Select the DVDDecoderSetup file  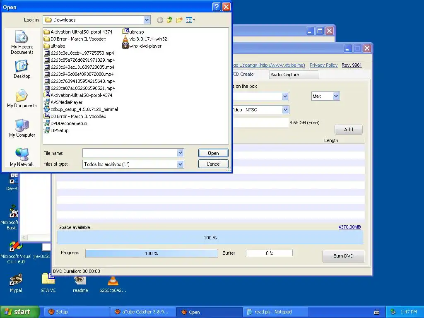click(65, 123)
